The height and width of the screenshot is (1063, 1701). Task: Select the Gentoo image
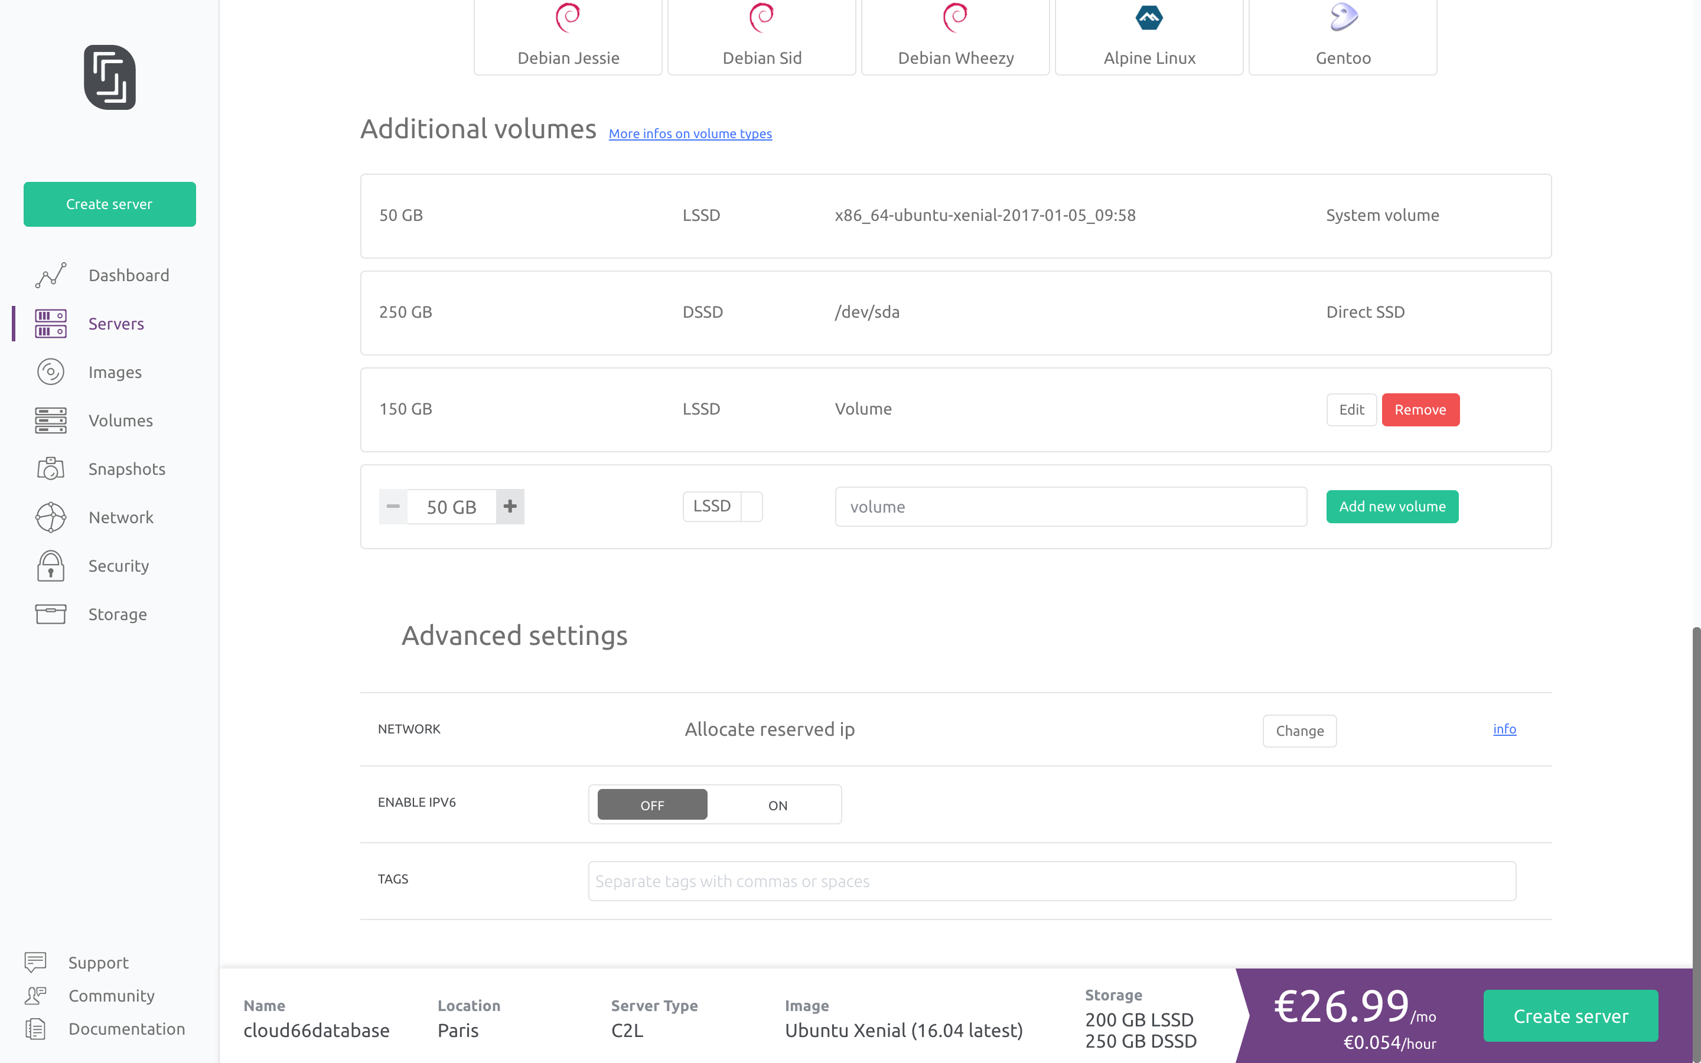point(1341,37)
